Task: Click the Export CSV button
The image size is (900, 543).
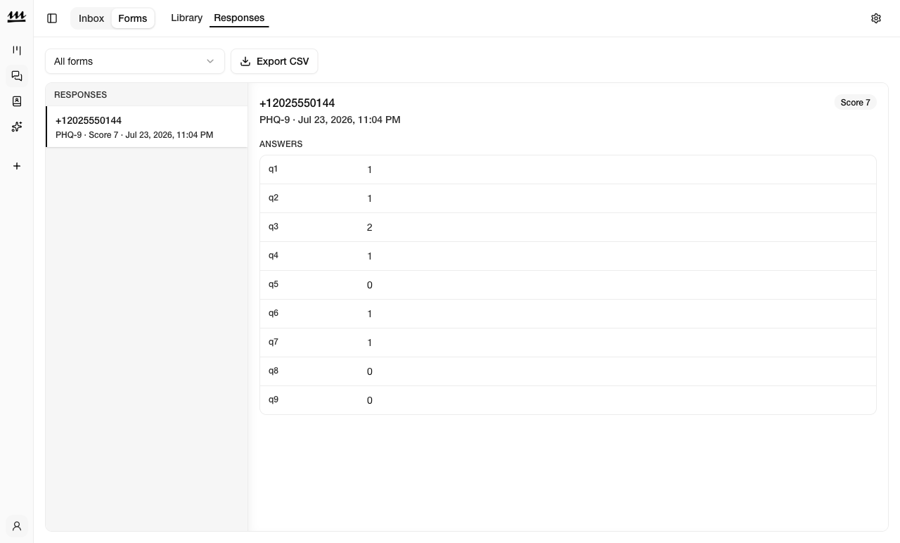Action: 274,61
